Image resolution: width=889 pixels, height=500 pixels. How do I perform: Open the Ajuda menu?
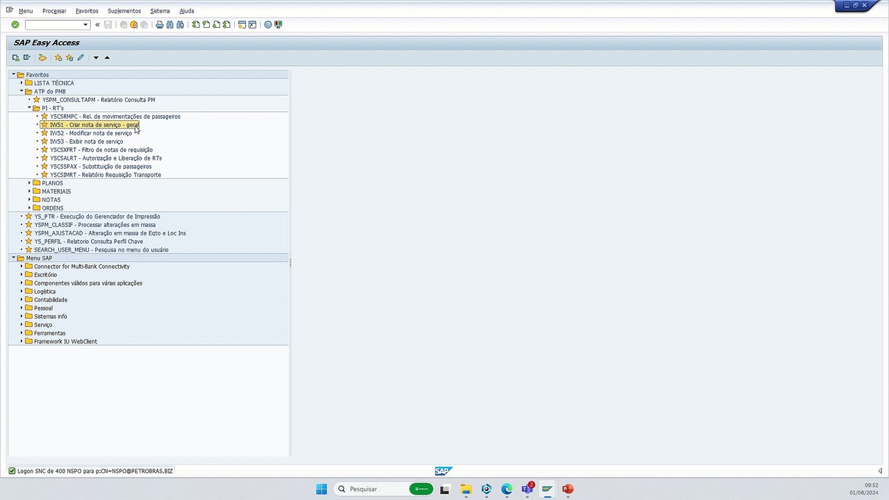tap(187, 11)
